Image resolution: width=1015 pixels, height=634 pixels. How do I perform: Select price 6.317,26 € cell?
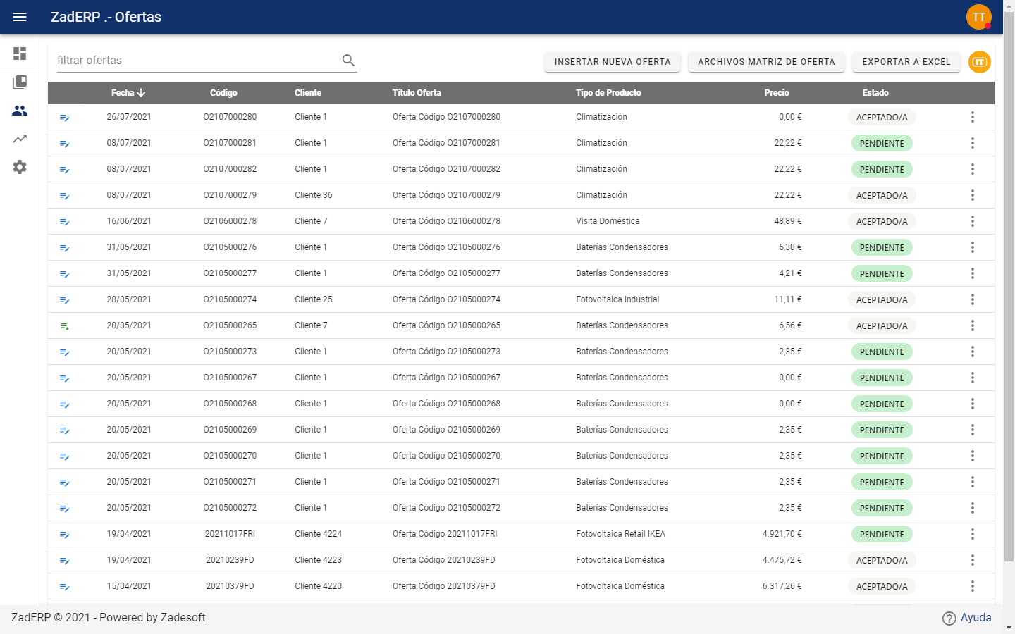pyautogui.click(x=782, y=586)
